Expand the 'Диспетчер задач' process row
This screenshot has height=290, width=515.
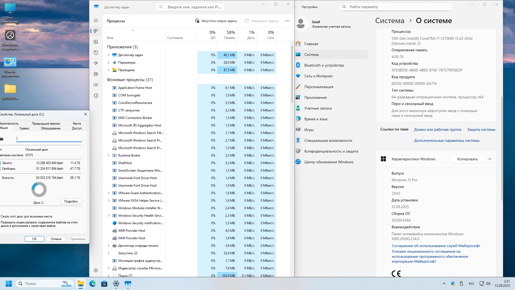coord(108,55)
